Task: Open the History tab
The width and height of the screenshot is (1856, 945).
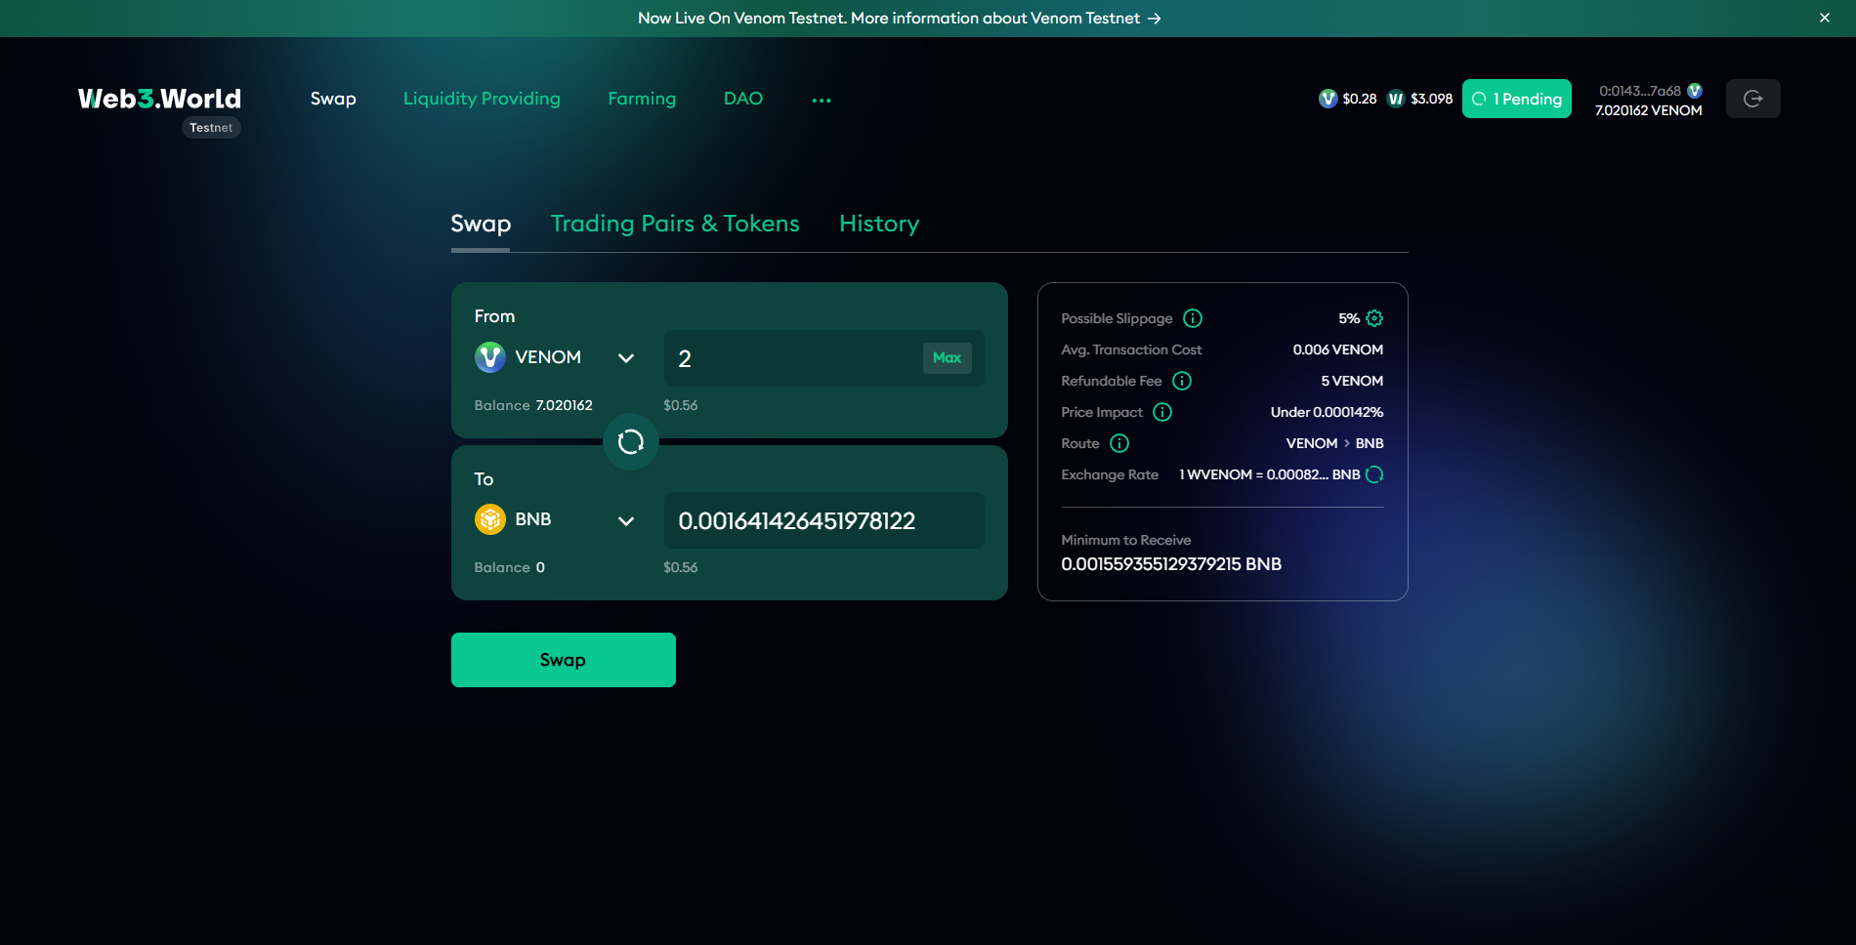Action: click(x=879, y=224)
